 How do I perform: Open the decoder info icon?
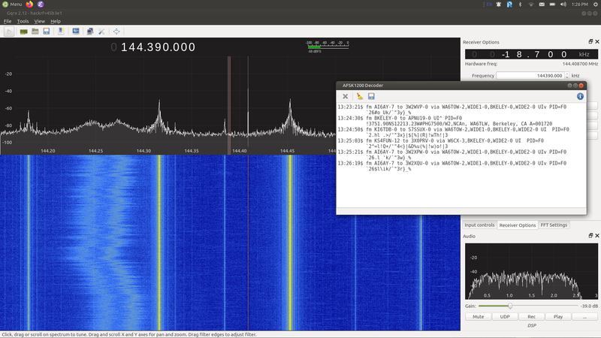pyautogui.click(x=580, y=97)
